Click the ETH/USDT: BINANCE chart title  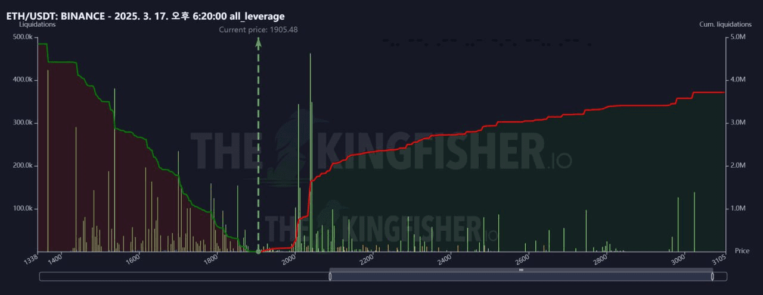[145, 16]
